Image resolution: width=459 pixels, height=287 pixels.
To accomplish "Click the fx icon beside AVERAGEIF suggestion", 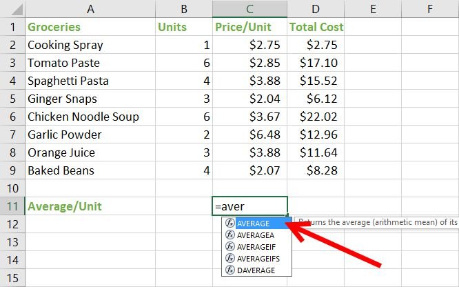I will coord(230,246).
